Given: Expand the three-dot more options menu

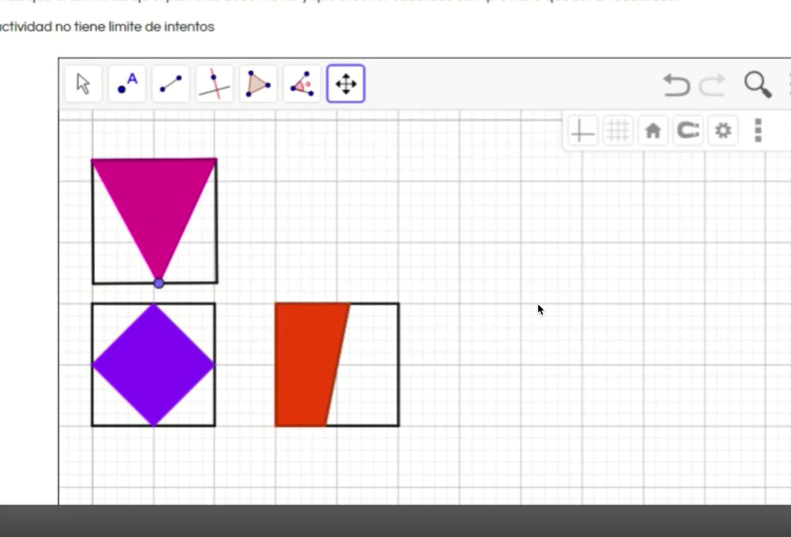Looking at the screenshot, I should [758, 131].
